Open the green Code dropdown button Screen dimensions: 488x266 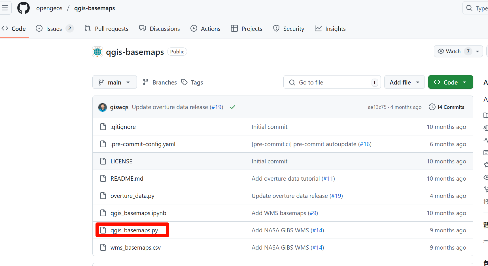tap(450, 82)
